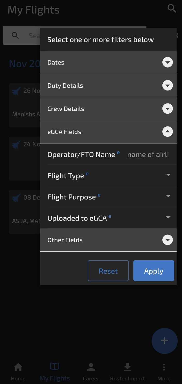Collapse the eGCA Fields section
Viewport: 182px width, 384px height.
point(167,132)
